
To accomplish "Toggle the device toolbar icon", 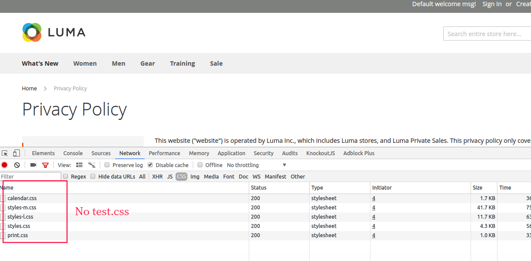I will 16,153.
